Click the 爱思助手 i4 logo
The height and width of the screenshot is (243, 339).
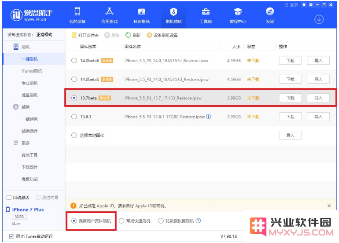click(32, 15)
